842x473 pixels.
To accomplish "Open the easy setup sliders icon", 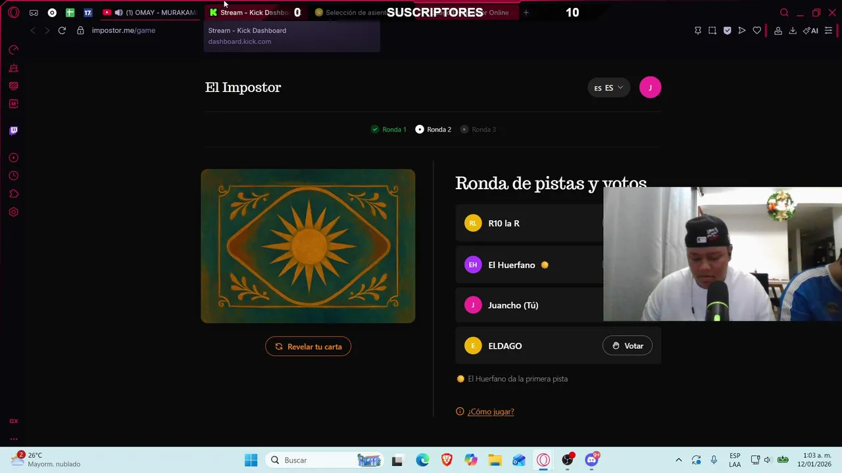I will (828, 30).
